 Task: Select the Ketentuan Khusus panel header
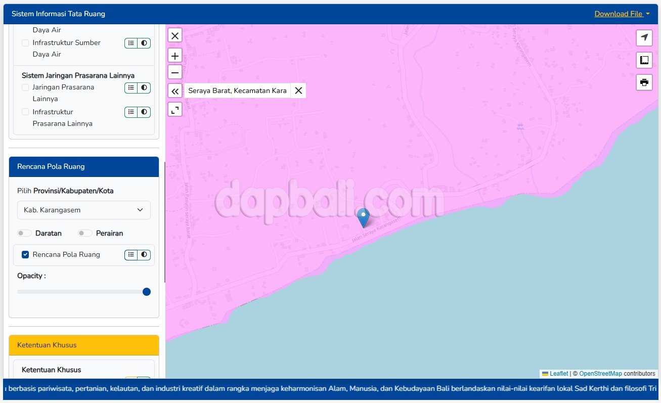[84, 345]
